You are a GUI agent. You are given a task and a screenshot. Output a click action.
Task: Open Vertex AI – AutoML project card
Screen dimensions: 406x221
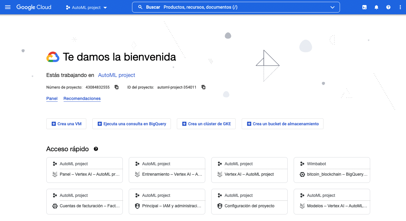coord(249,170)
